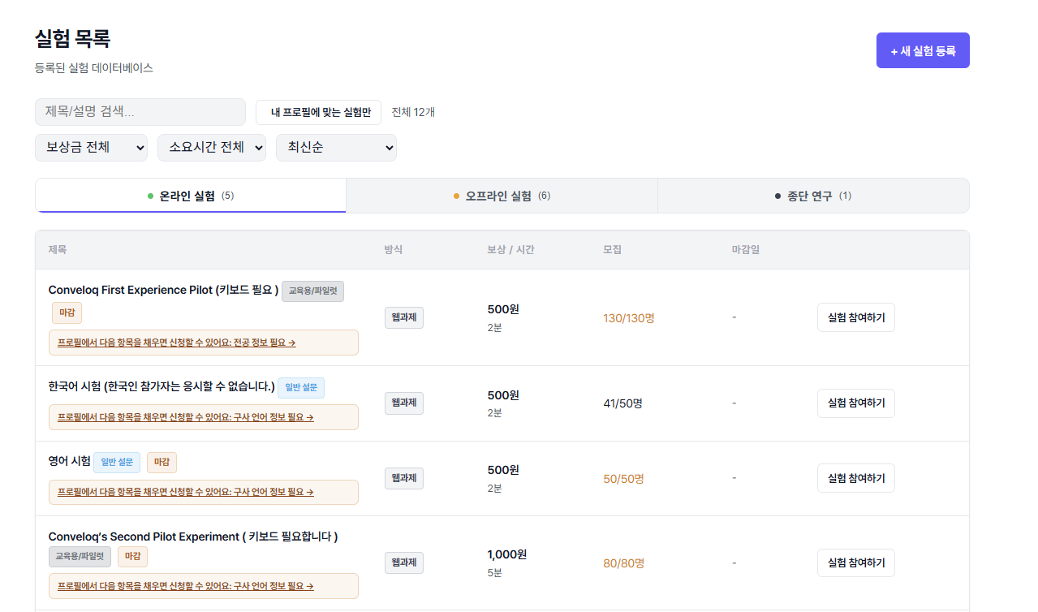Click the 41/50명 recruitment count
Image resolution: width=1038 pixels, height=612 pixels.
coord(622,403)
